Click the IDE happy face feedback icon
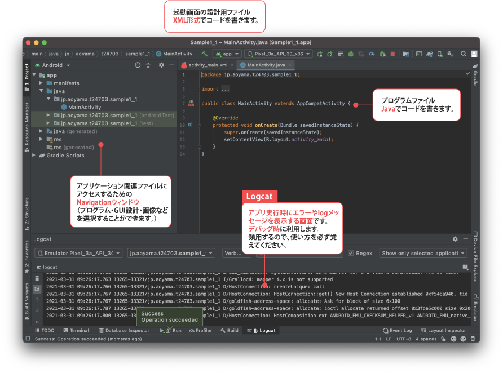This screenshot has height=373, width=503. [x=453, y=339]
